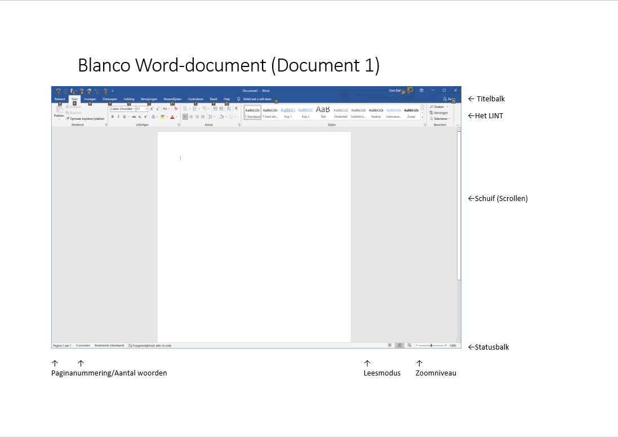Open the font size dropdown showing 11

(x=141, y=109)
